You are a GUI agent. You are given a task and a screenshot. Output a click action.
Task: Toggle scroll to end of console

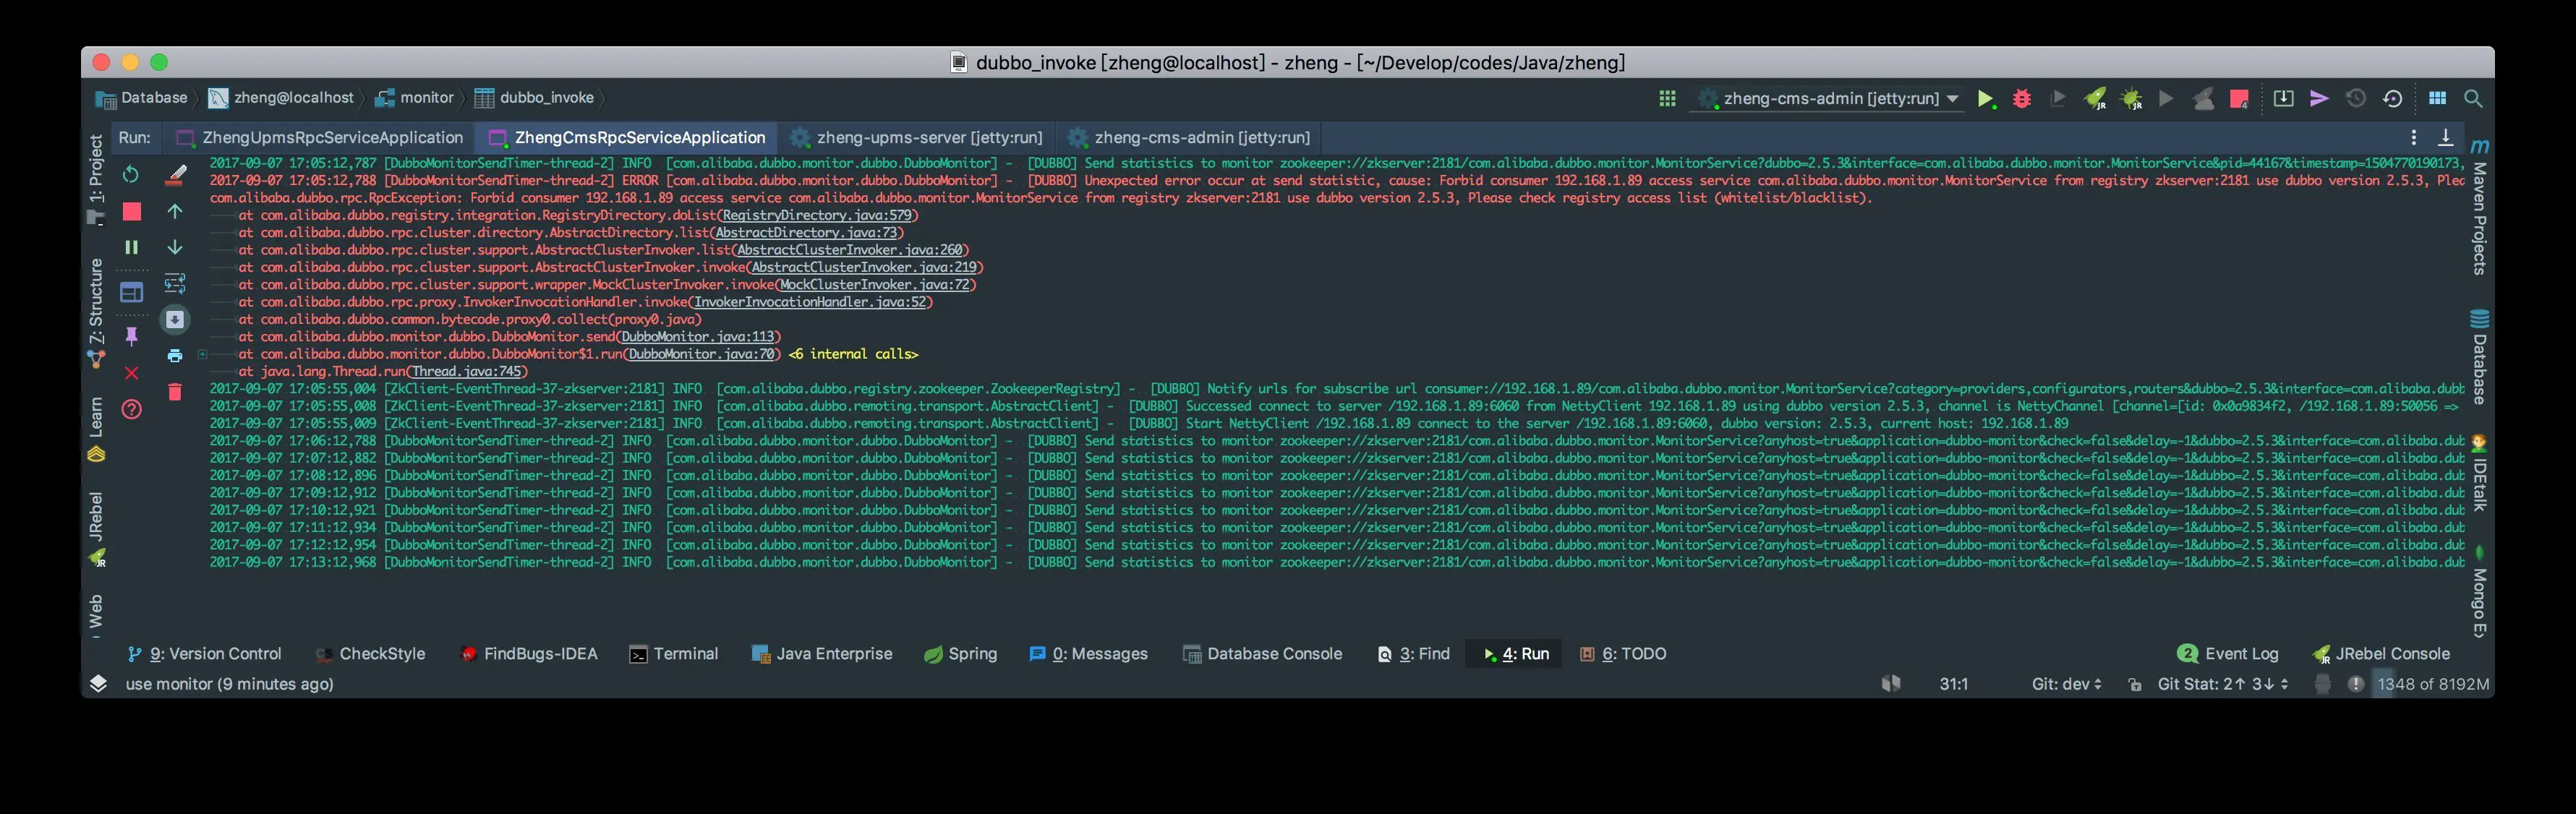coord(175,320)
